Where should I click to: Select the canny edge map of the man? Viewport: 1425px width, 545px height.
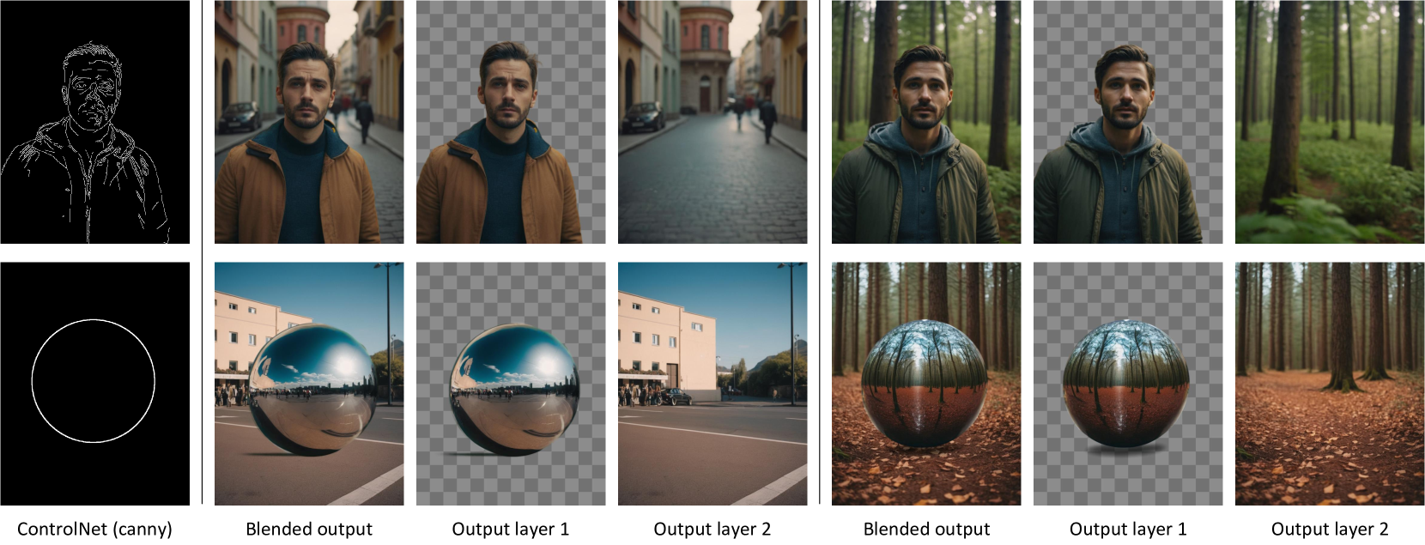click(94, 122)
